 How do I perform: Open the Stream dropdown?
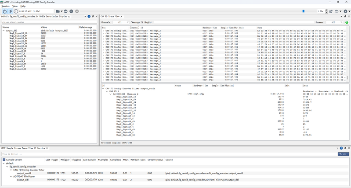(x=334, y=22)
